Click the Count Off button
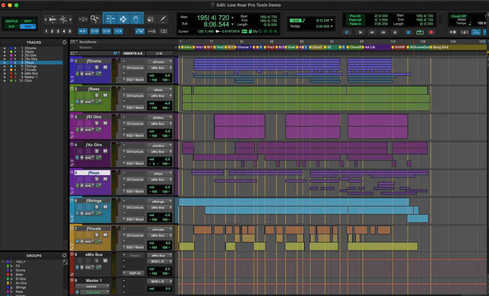The image size is (489, 296). pyautogui.click(x=459, y=16)
